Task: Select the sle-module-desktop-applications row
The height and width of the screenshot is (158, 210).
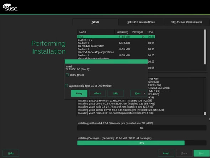Action: click(x=116, y=52)
